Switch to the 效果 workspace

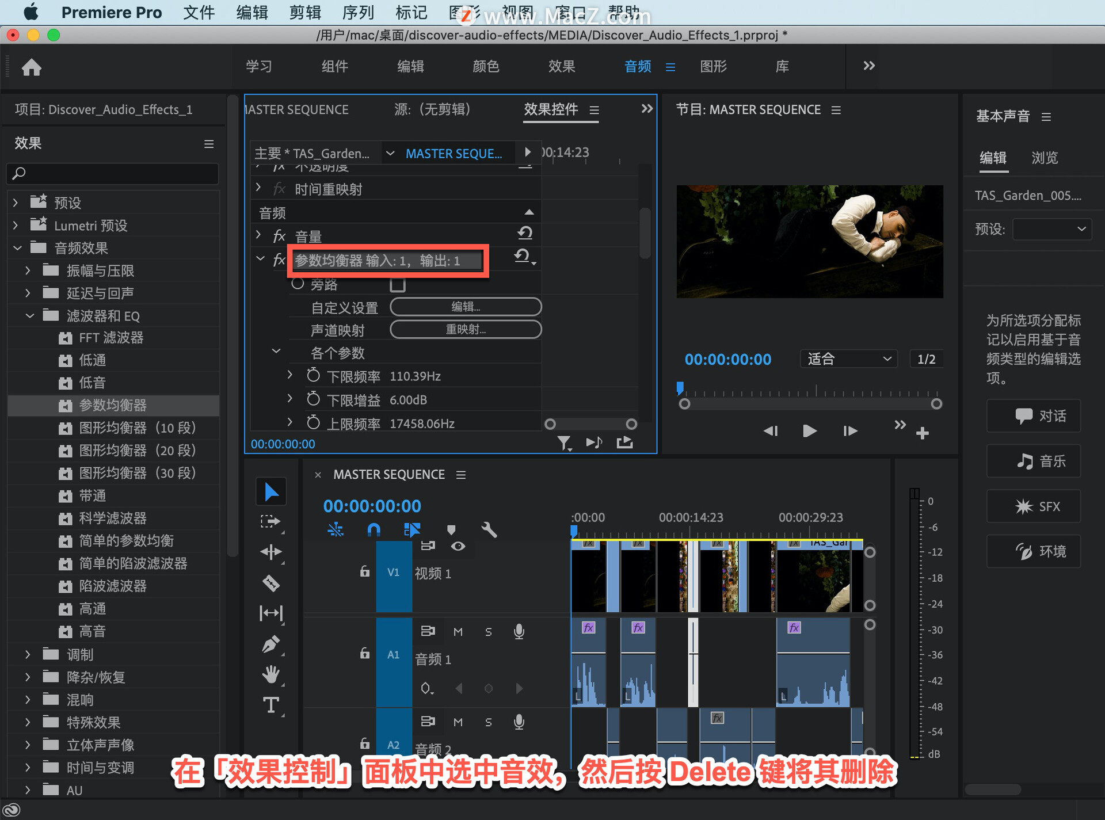562,66
